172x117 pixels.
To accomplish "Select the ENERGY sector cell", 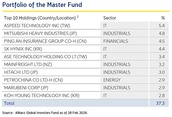I will (x=112, y=80).
